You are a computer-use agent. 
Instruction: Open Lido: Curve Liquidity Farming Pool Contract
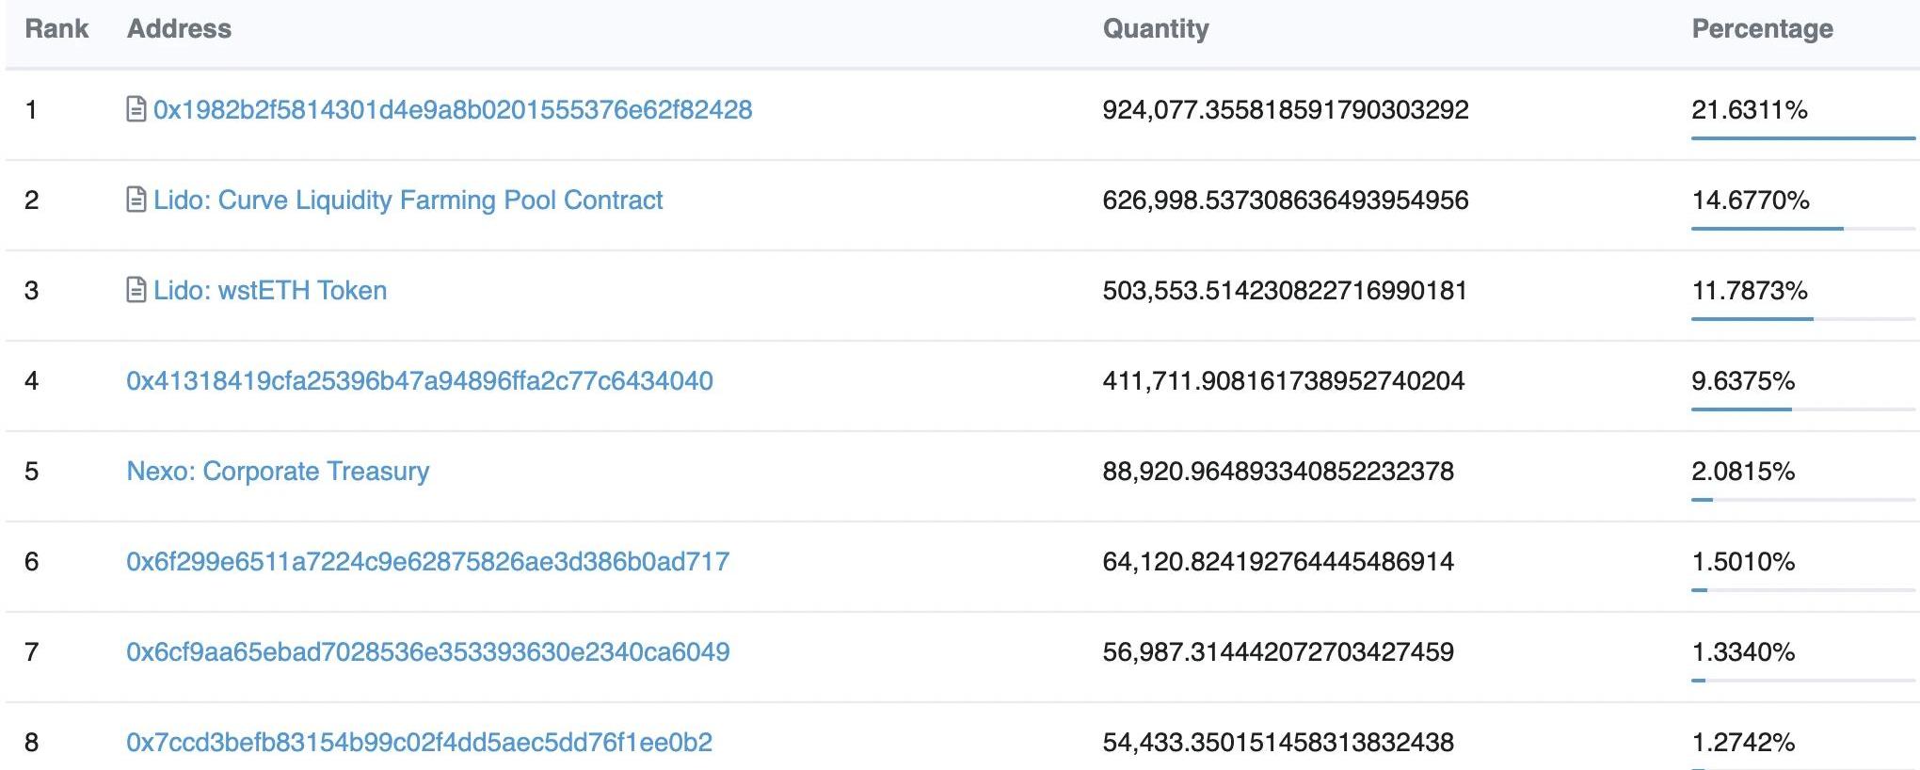408,201
